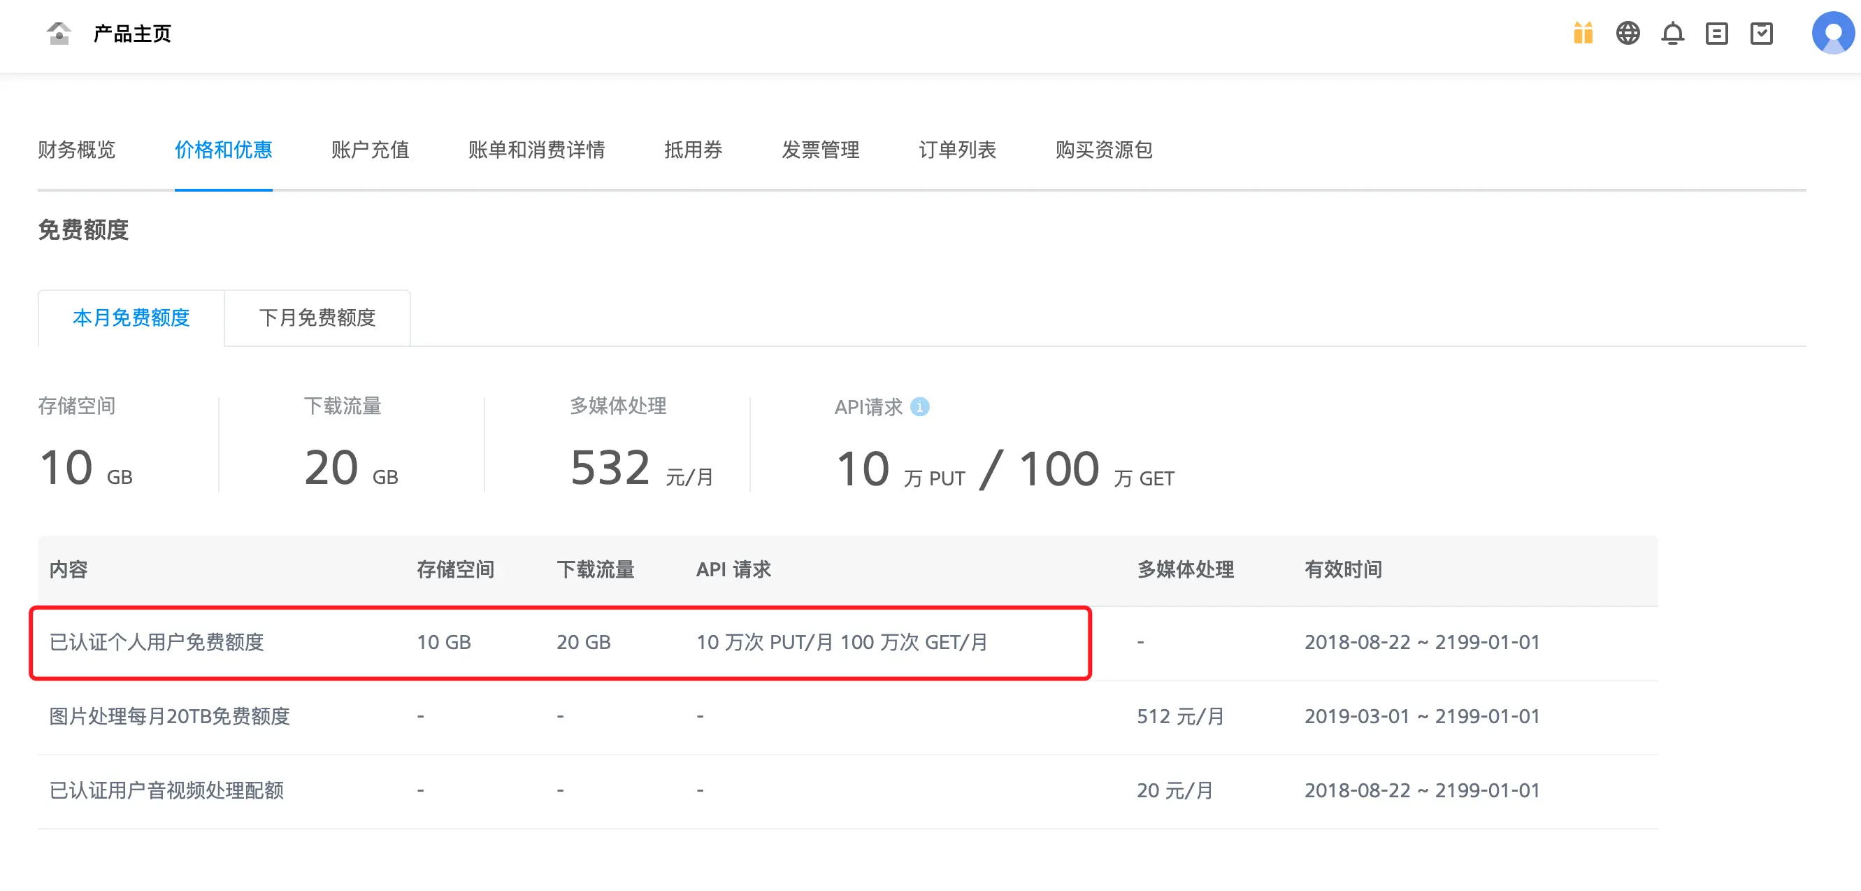Screen dimensions: 1861x891
Task: Click the 图片处理每月20TB免费额度 row
Action: 169,716
